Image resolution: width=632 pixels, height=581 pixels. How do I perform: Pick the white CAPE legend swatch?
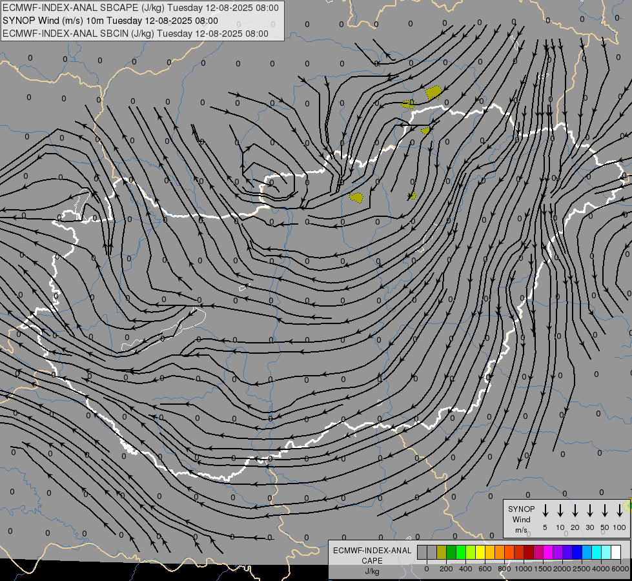616,552
